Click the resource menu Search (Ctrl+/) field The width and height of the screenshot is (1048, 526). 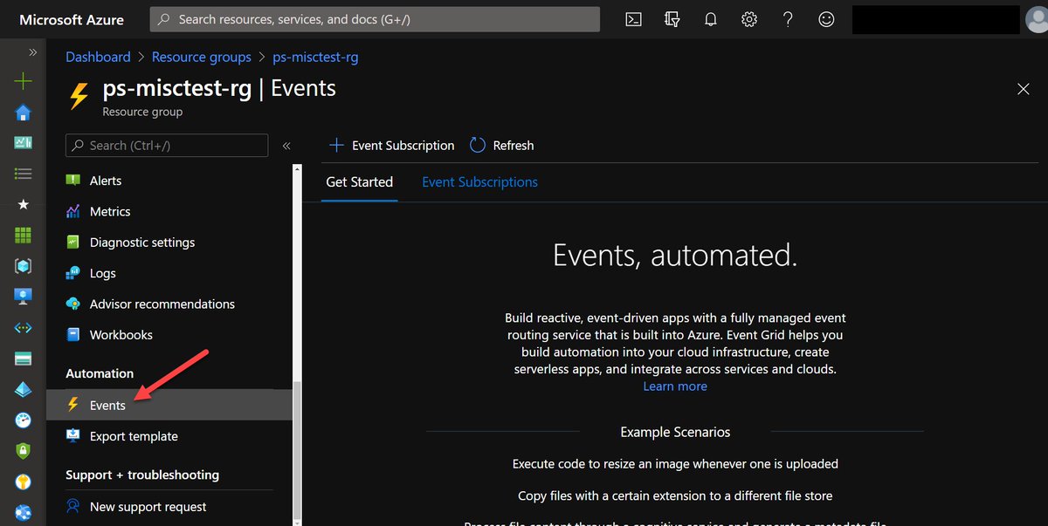tap(167, 146)
